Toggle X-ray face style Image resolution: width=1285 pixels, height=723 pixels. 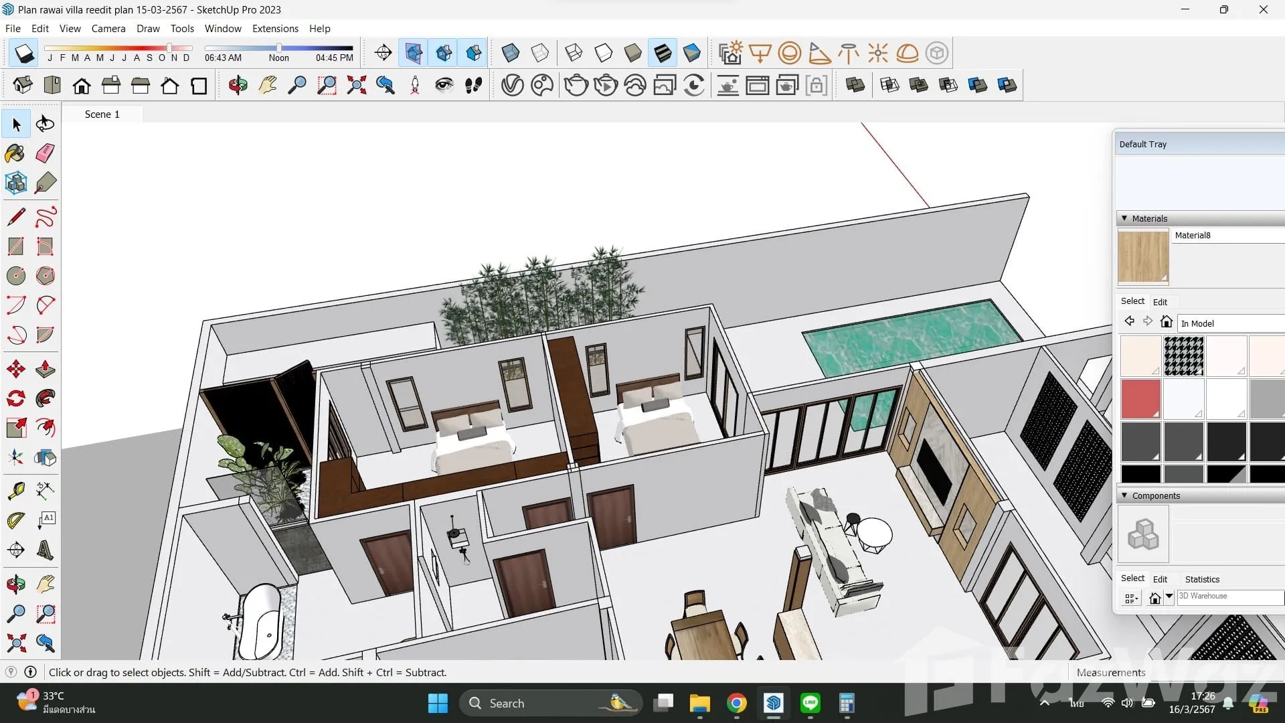click(x=510, y=53)
